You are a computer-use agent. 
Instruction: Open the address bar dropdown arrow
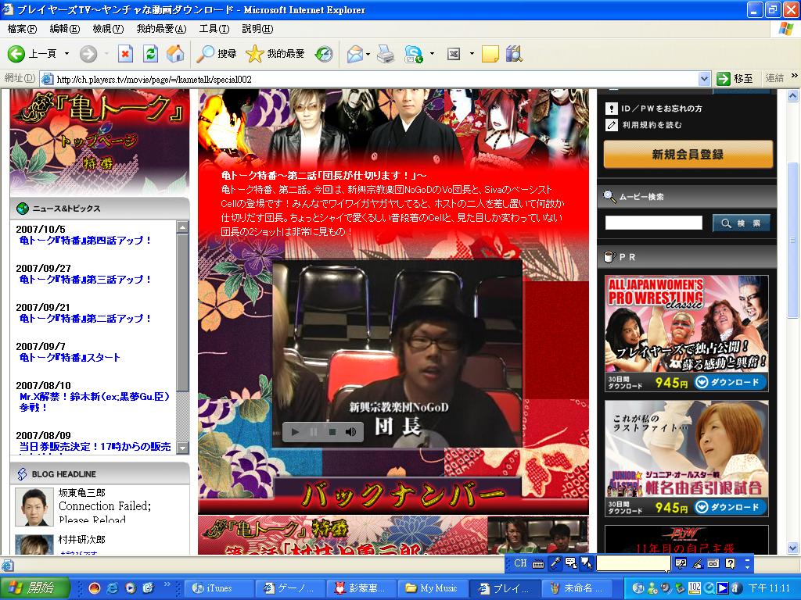click(x=704, y=79)
